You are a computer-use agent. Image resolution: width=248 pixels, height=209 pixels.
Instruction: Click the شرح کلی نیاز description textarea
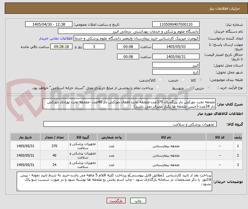pyautogui.click(x=129, y=104)
